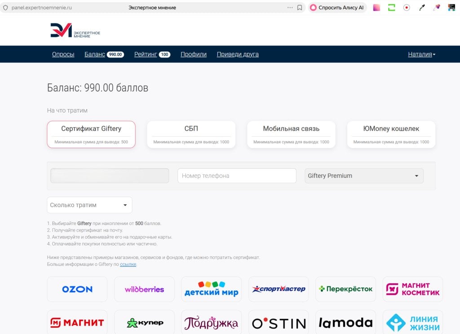
Task: Activate the eyedropper extension icon
Action: (x=422, y=8)
